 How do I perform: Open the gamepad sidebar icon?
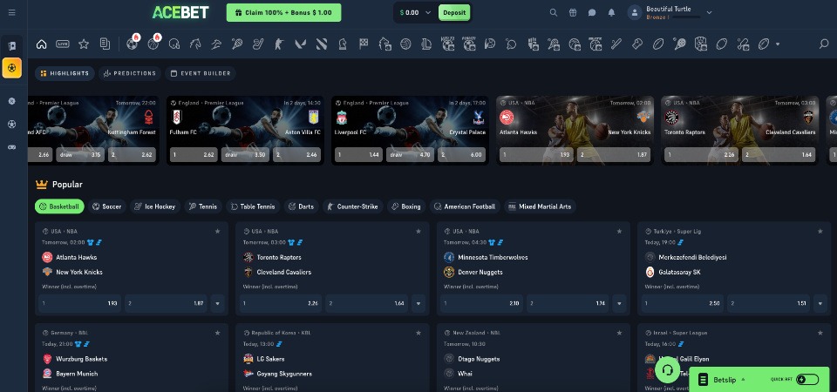(x=11, y=147)
